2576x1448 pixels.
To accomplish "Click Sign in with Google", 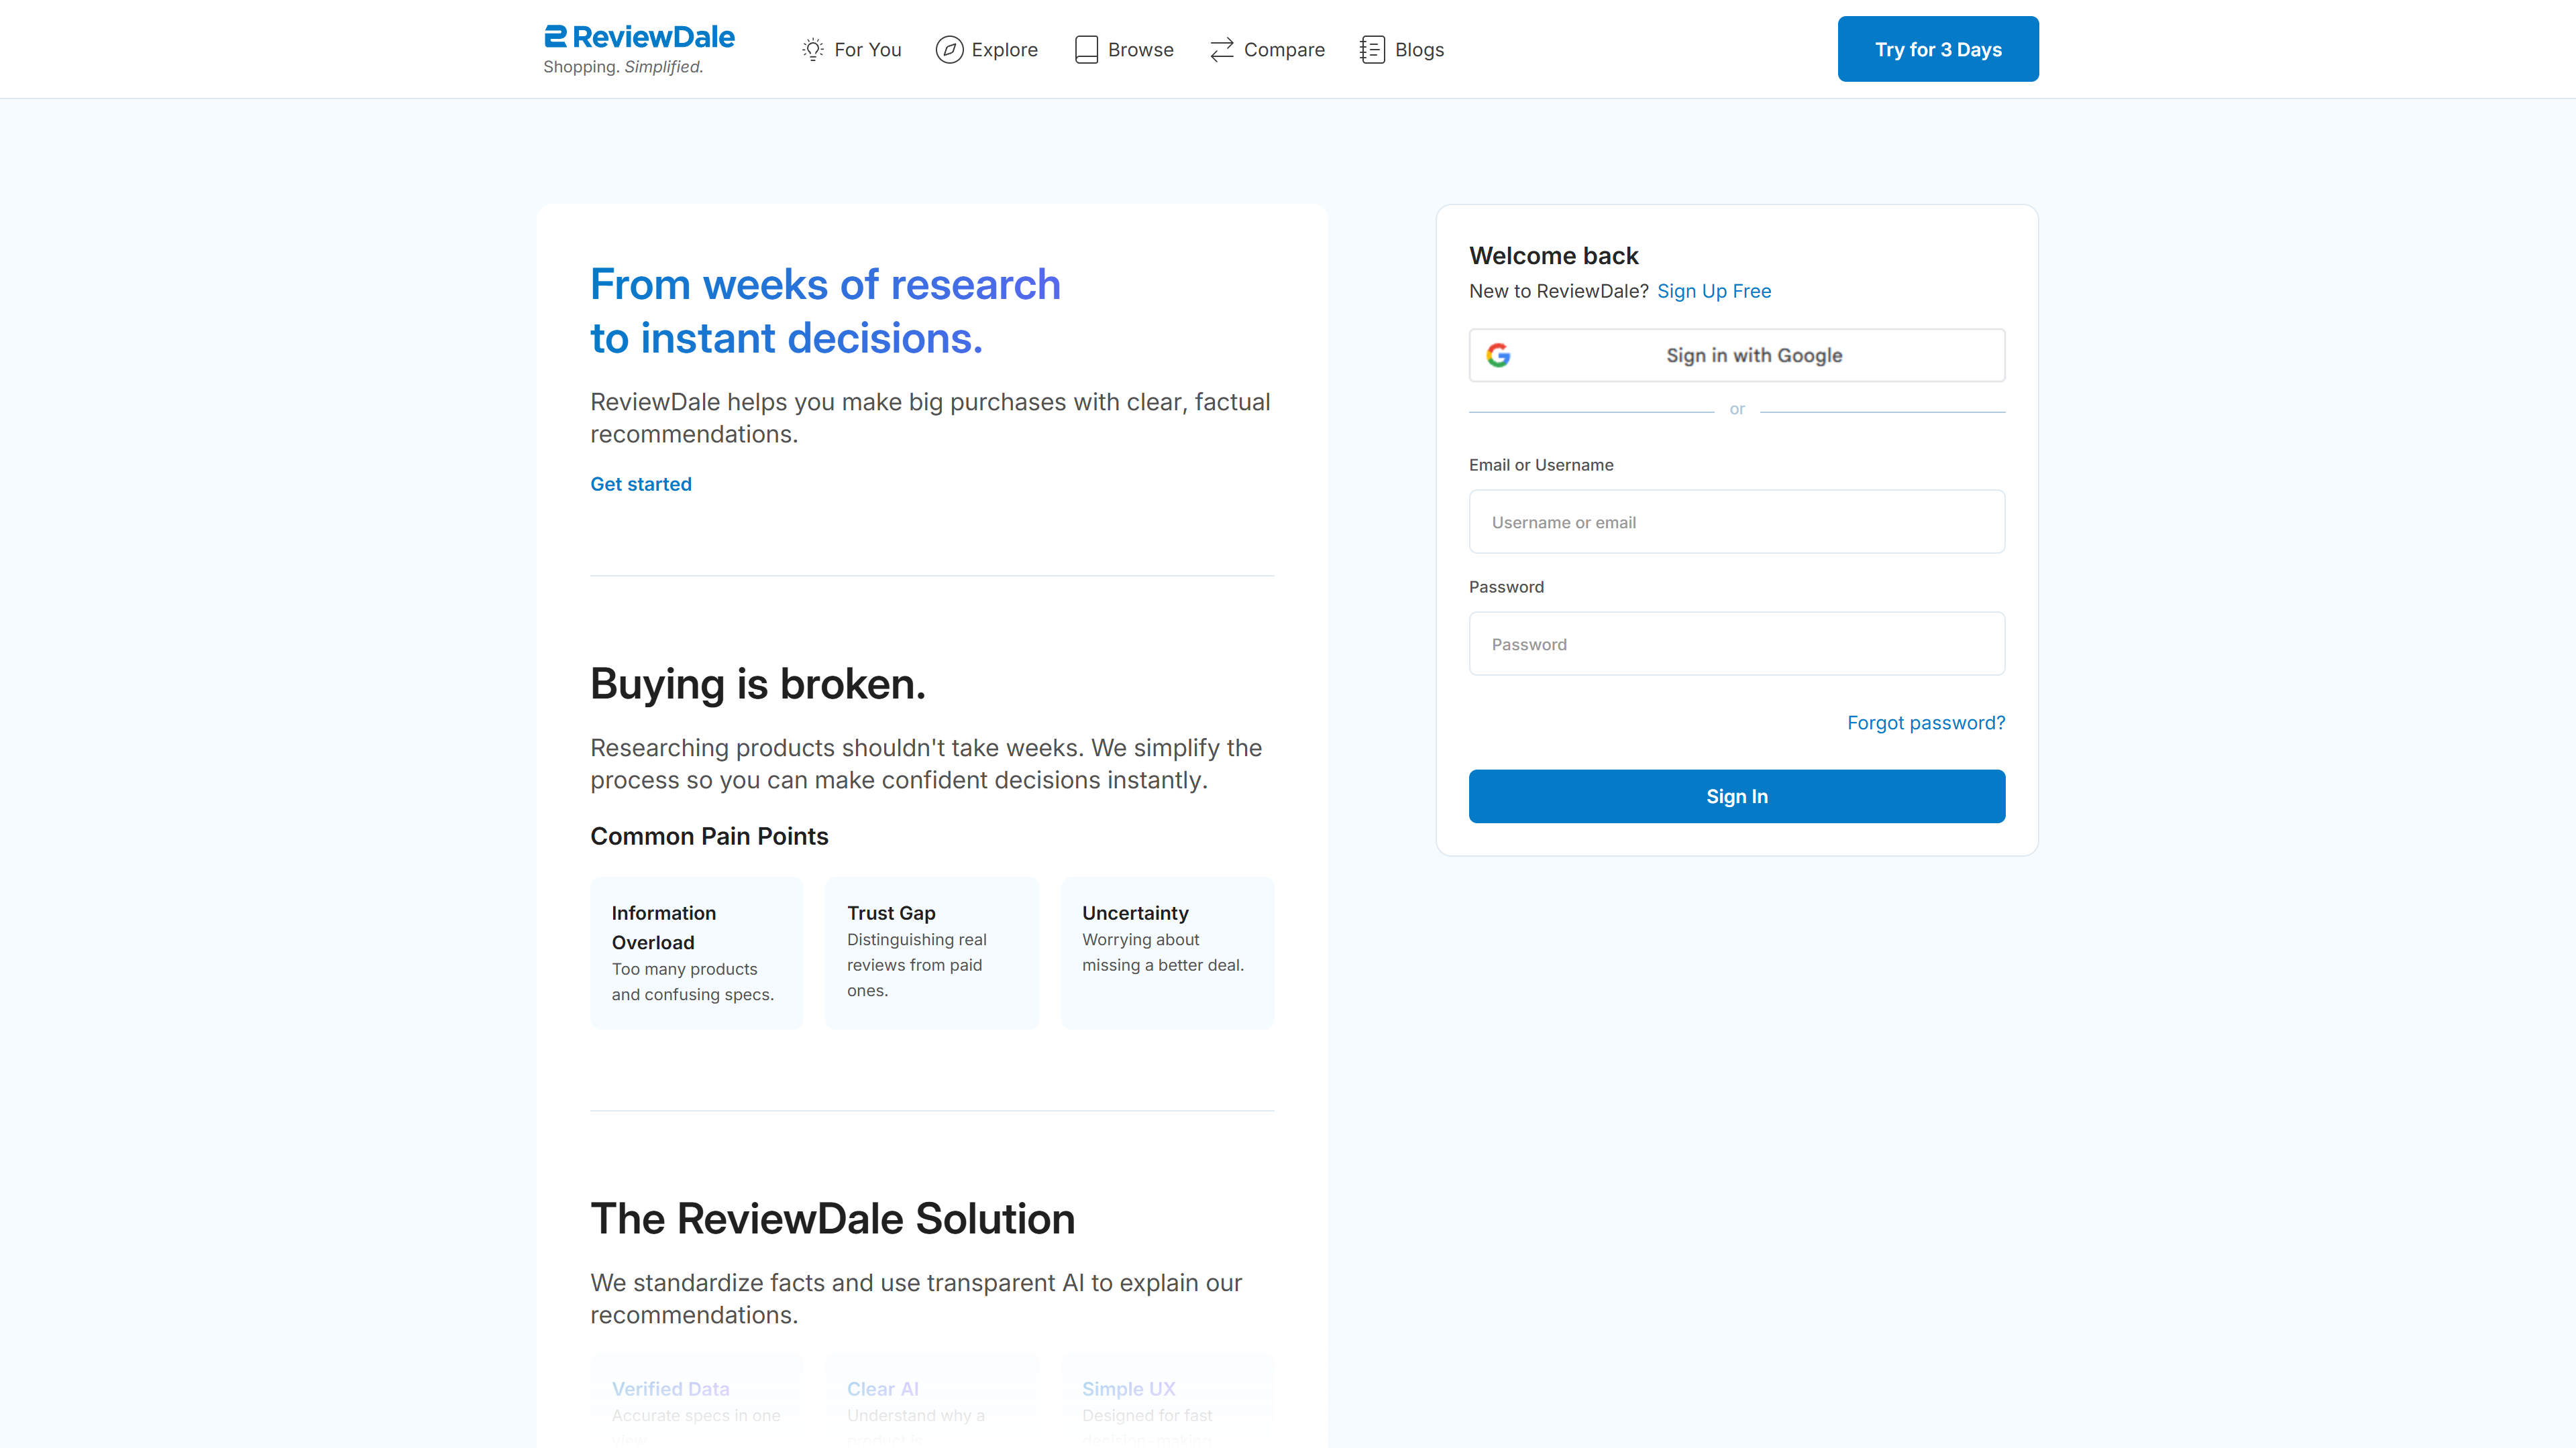I will coord(1753,355).
